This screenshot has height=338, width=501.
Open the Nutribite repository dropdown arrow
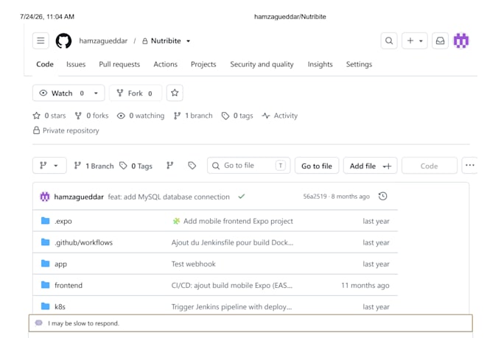[x=188, y=41]
